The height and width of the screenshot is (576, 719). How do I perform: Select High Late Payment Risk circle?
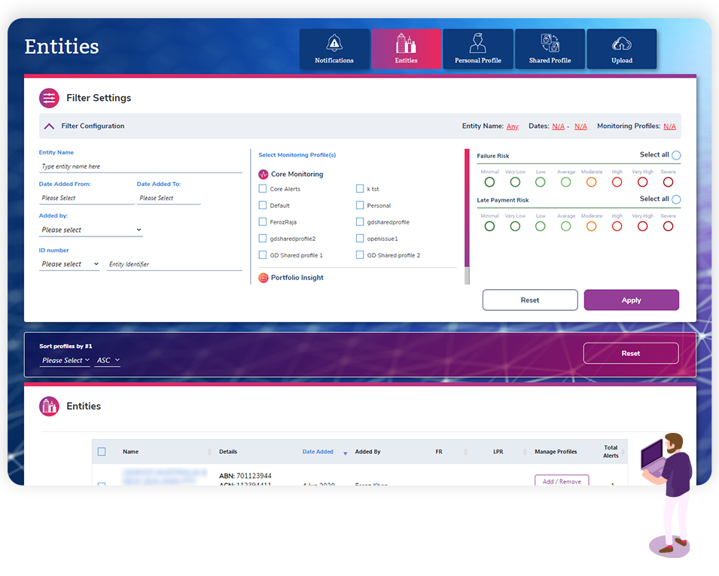pos(617,226)
